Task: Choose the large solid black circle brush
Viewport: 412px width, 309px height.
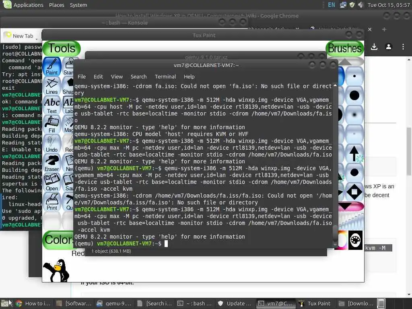Action: 354,95
